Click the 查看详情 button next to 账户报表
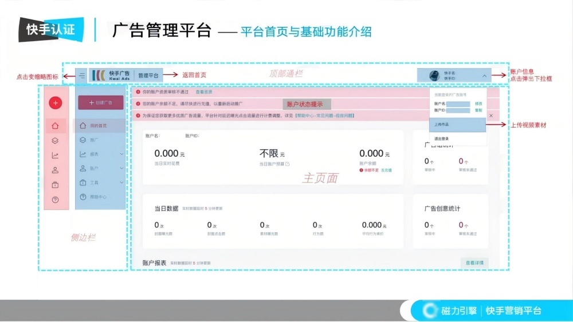 click(x=474, y=263)
